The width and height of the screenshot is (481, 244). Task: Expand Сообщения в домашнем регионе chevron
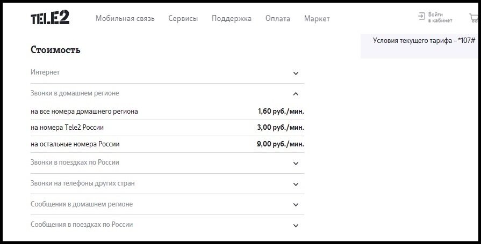pyautogui.click(x=296, y=205)
